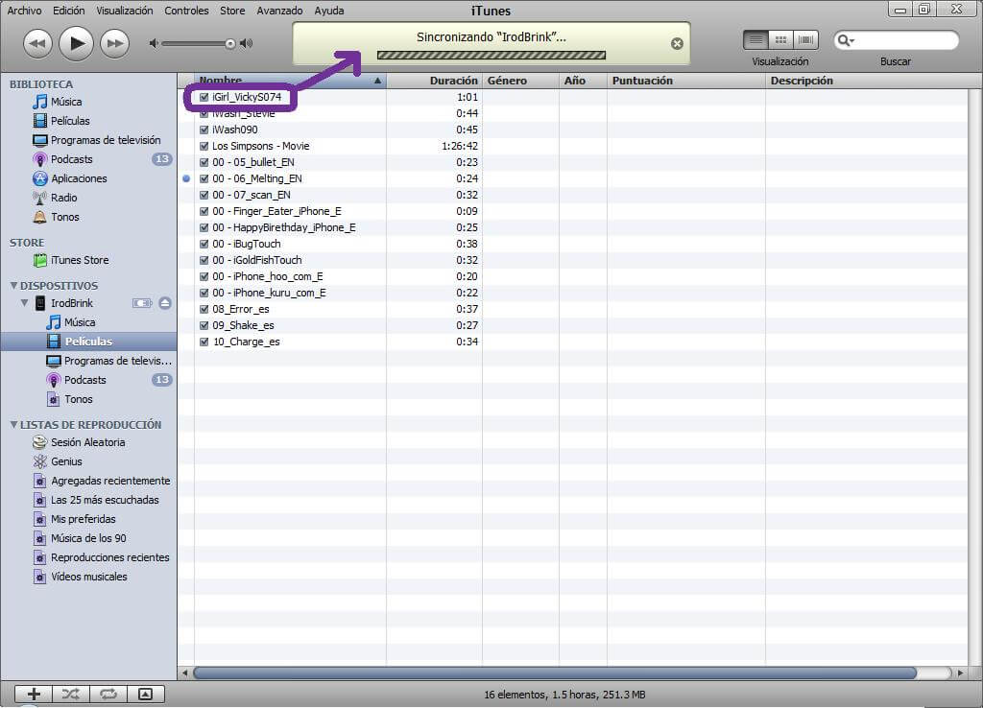Open the Controles menu

coord(186,11)
